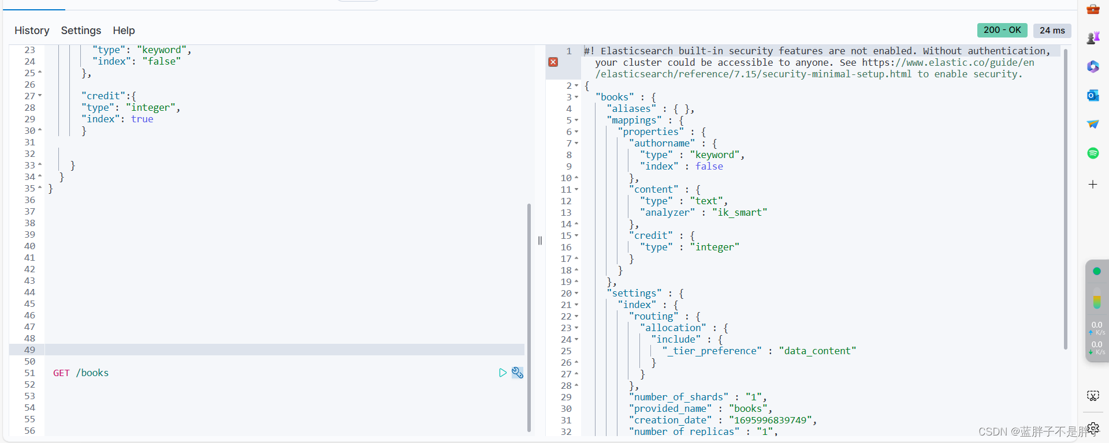This screenshot has height=443, width=1109.
Task: Click "number_of_shards" line in response
Action: point(698,397)
